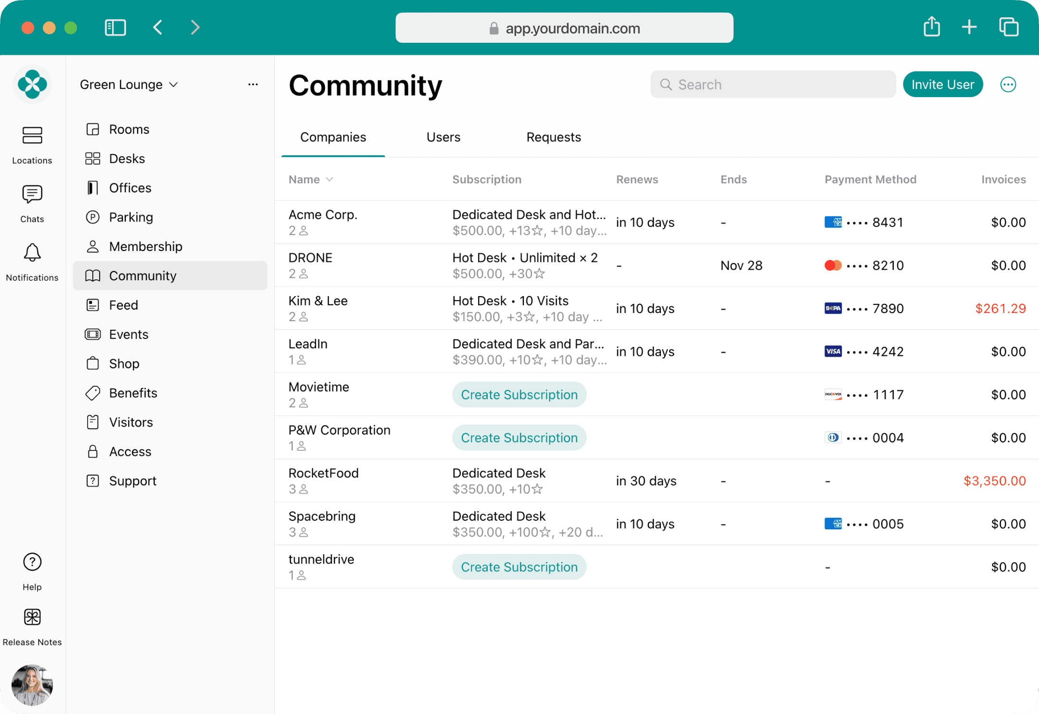Click the app clover logo
1039x714 pixels.
click(32, 84)
